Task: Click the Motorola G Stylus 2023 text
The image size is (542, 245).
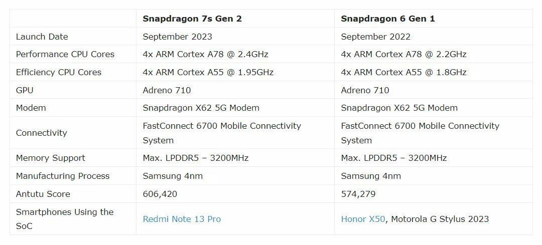Action: (x=440, y=219)
